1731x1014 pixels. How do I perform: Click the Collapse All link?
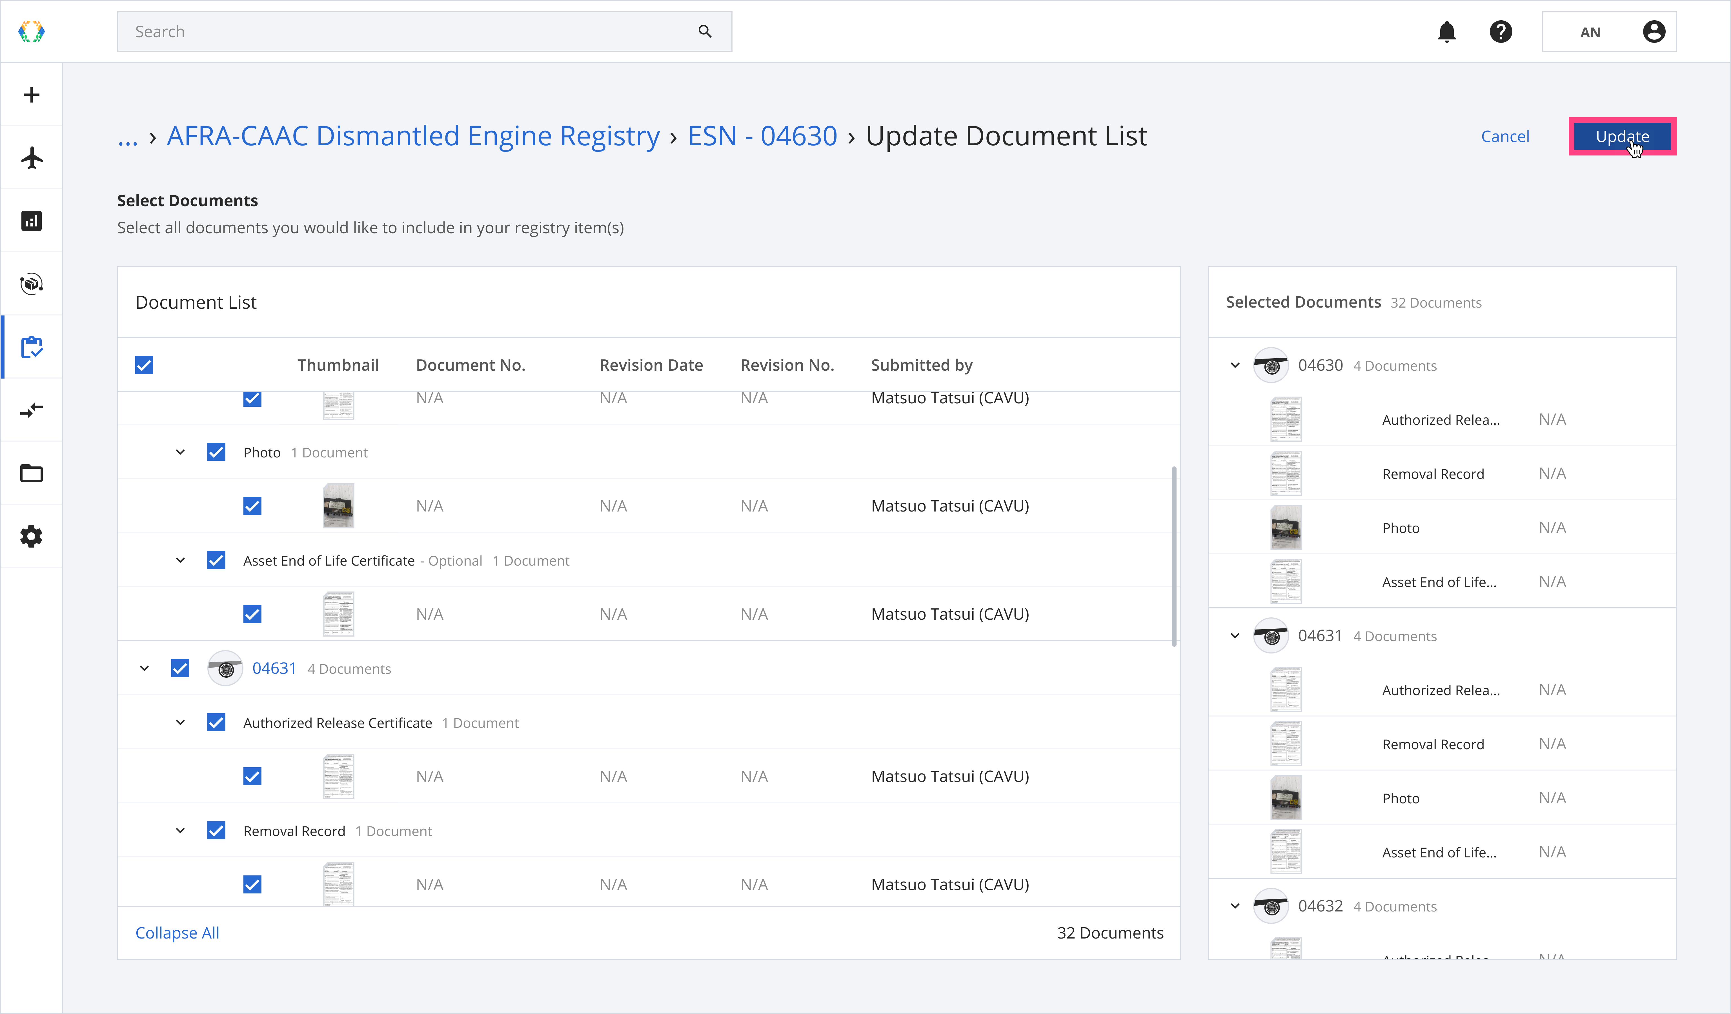(177, 933)
